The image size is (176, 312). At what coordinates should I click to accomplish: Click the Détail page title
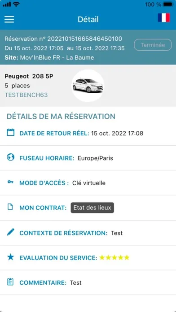pos(88,19)
